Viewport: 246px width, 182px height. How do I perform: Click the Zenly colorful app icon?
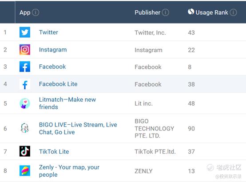point(25,171)
